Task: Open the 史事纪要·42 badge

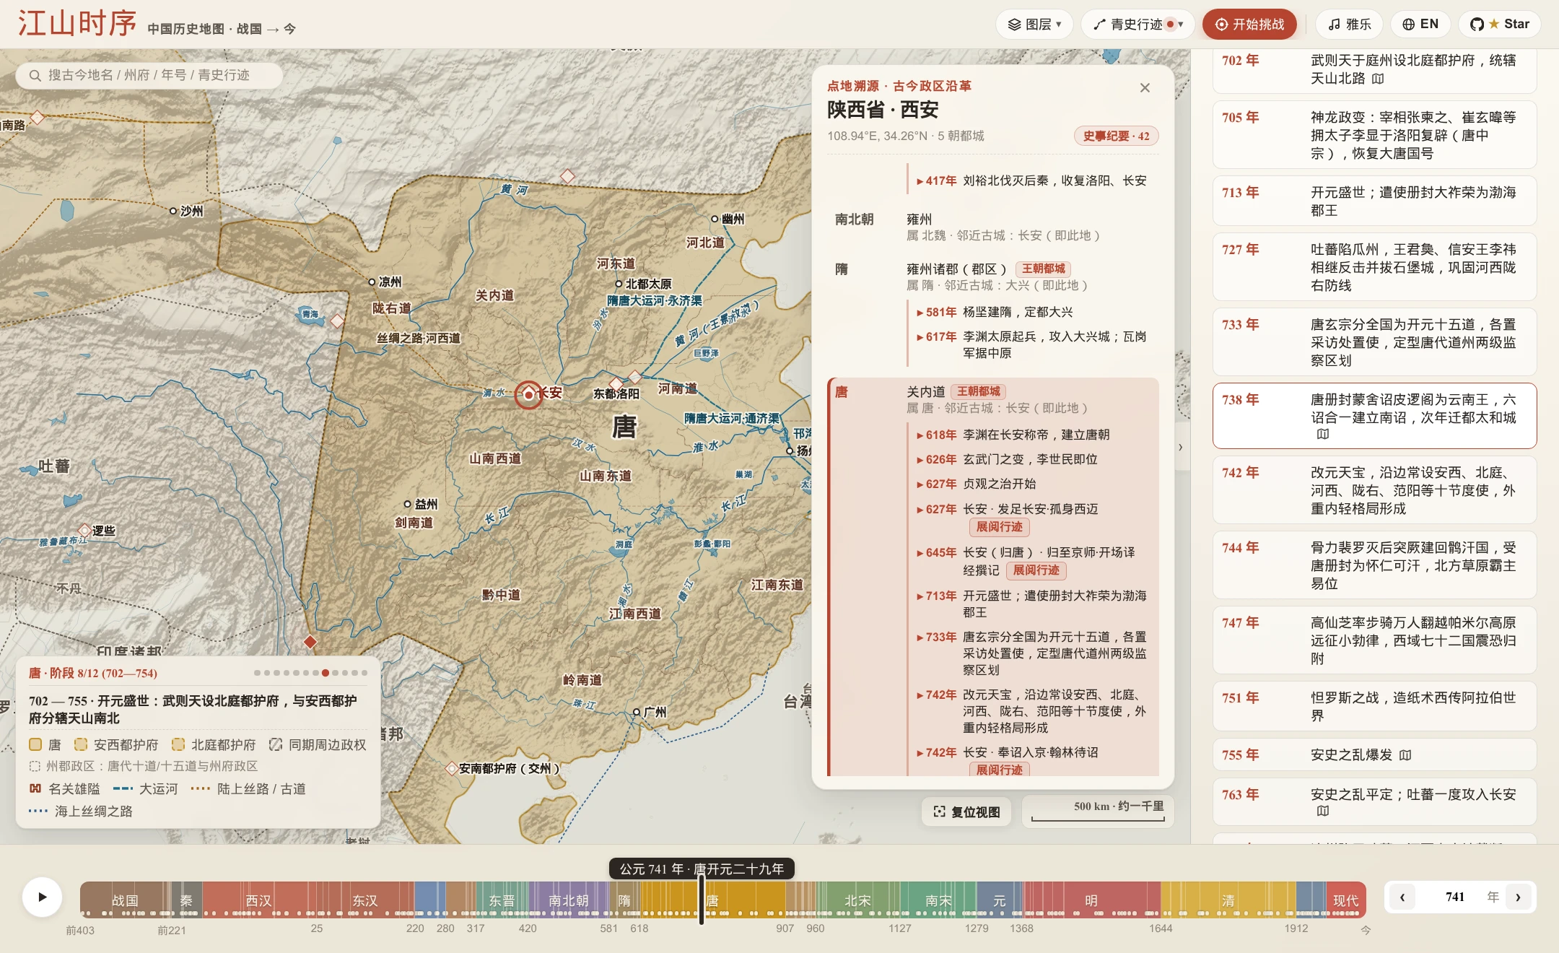Action: coord(1116,136)
